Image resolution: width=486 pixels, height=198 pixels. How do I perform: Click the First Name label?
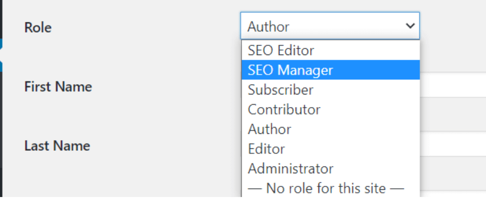coord(58,87)
